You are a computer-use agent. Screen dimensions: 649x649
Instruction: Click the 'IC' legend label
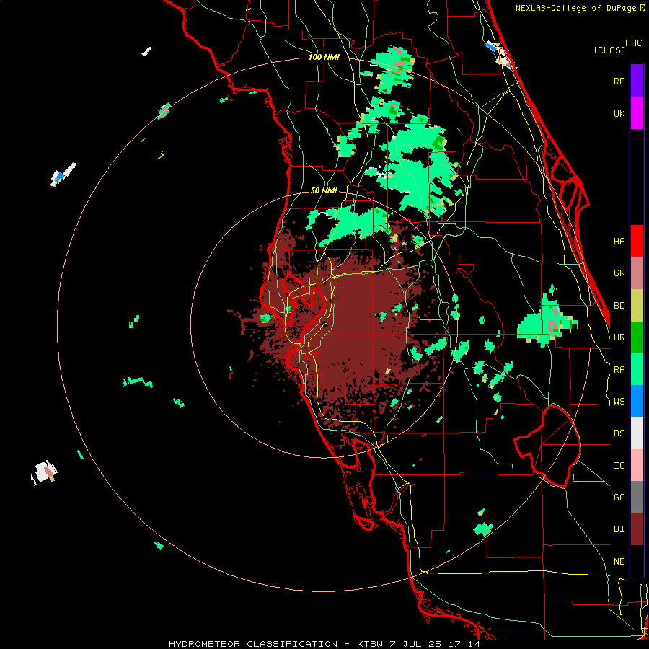click(x=619, y=466)
